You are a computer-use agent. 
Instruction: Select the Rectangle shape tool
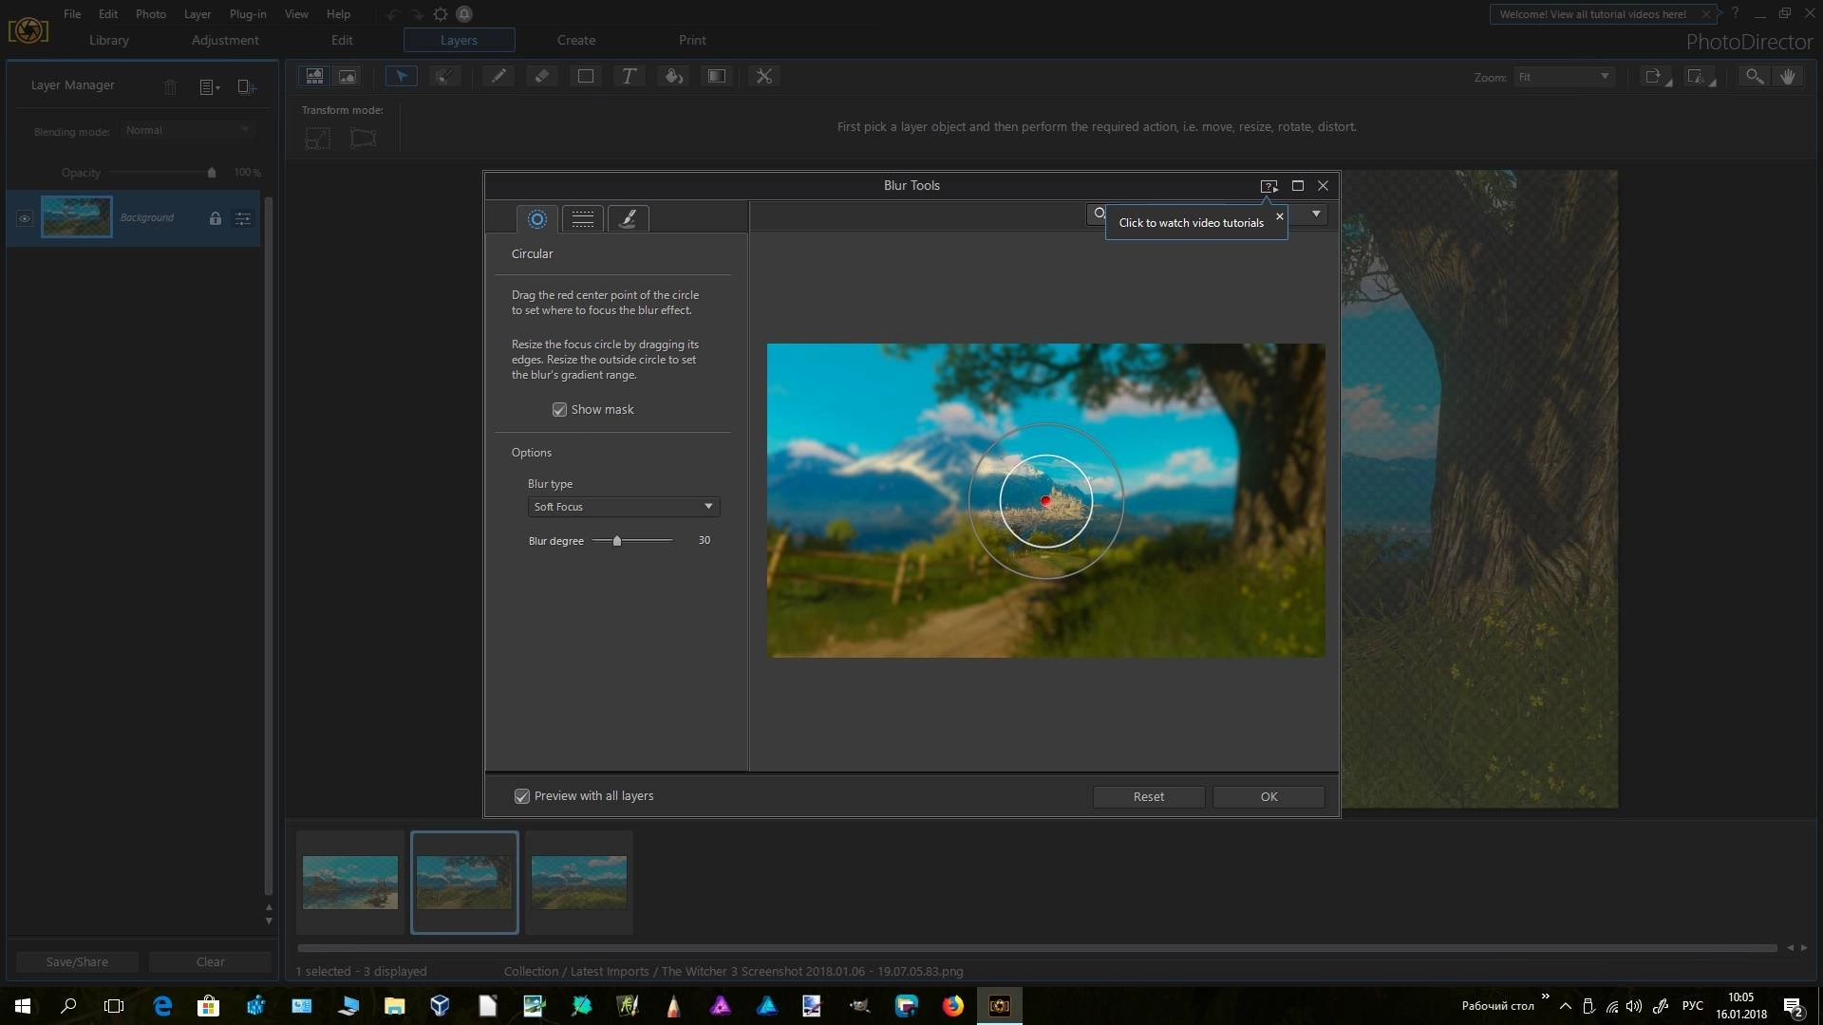[x=586, y=76]
